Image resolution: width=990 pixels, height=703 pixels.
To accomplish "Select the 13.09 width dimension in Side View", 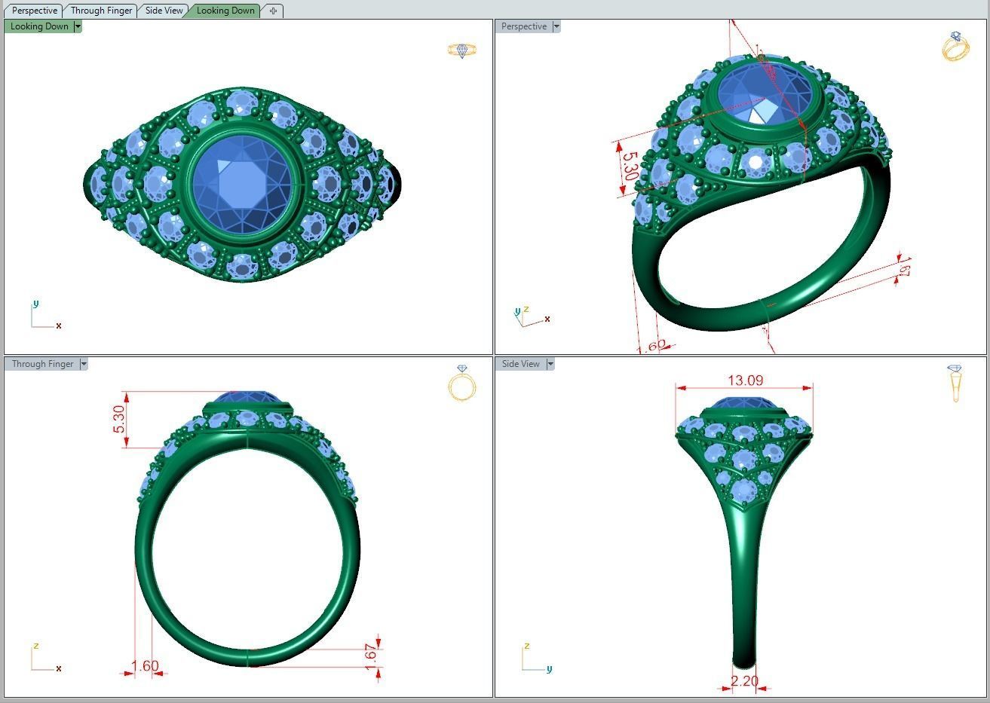I will (x=745, y=381).
